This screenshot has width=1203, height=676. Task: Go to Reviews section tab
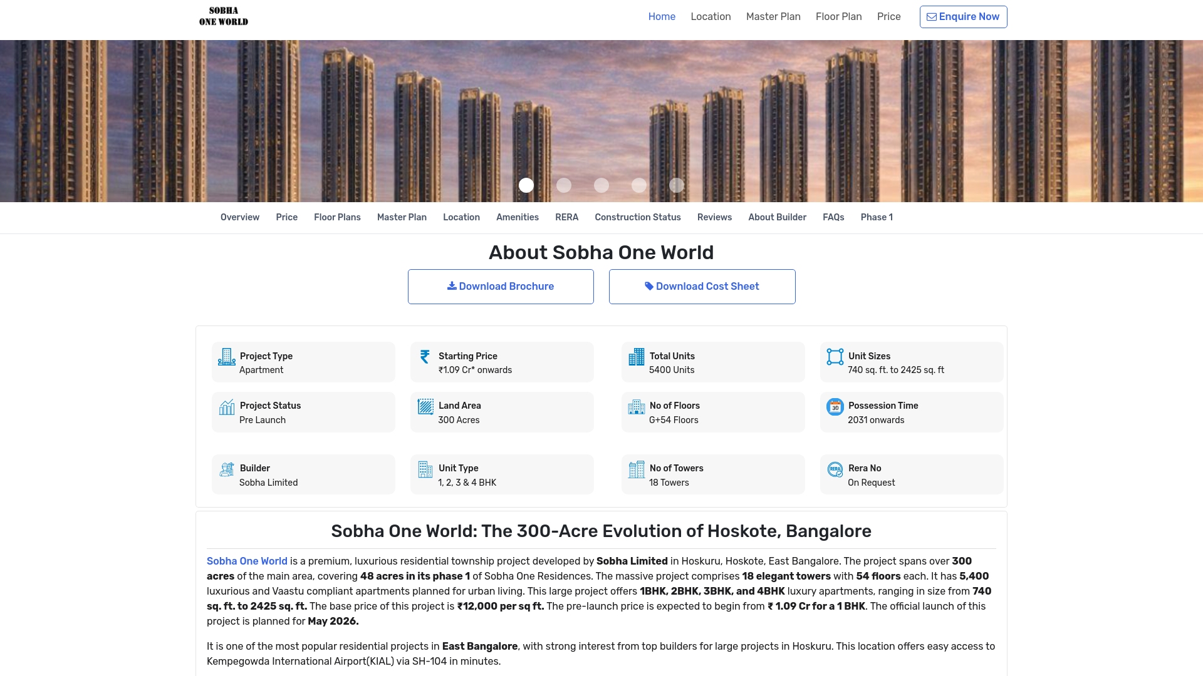(x=714, y=217)
